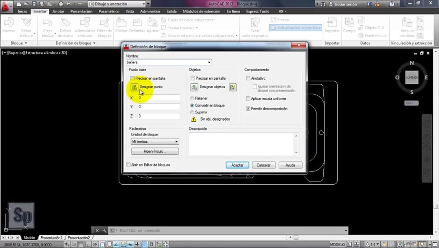The height and width of the screenshot is (248, 439).
Task: Open the Editar atributo dropdown arrow
Action: 35,33
